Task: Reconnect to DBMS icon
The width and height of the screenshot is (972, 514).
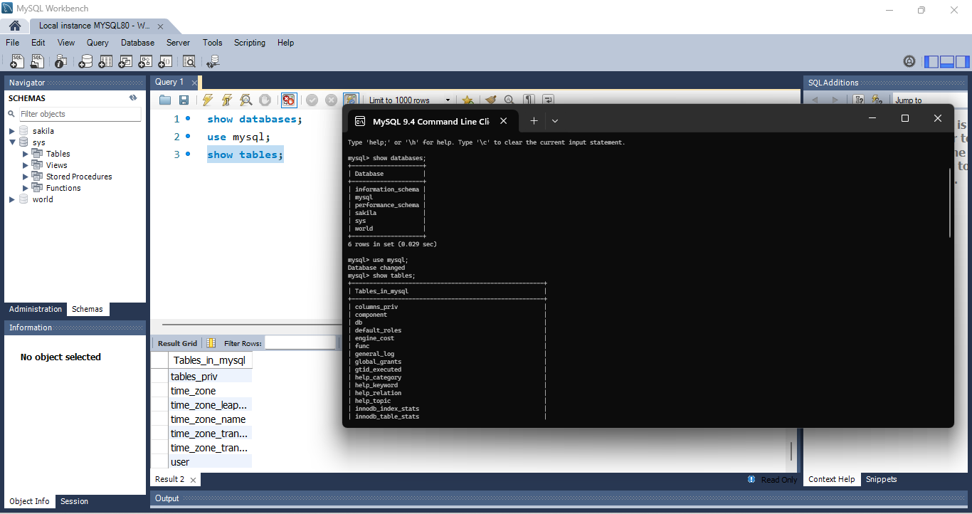Action: tap(212, 61)
